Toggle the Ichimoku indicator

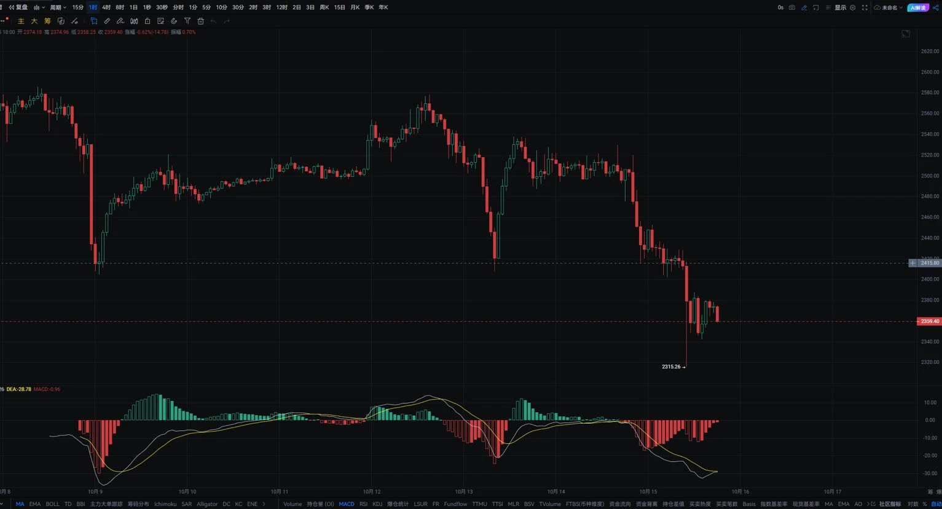click(165, 504)
